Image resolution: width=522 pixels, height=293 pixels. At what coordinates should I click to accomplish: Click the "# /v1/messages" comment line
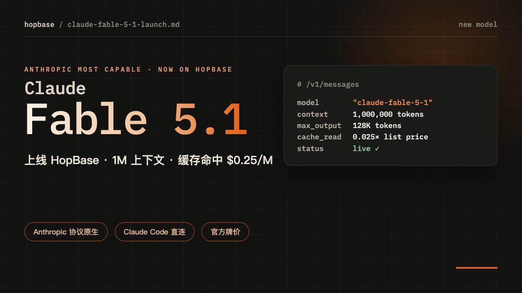pos(328,84)
